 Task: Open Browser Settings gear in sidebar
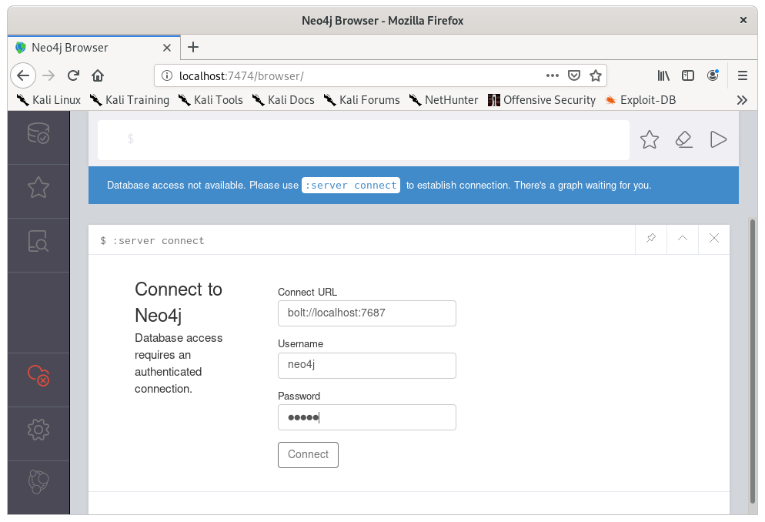point(38,430)
